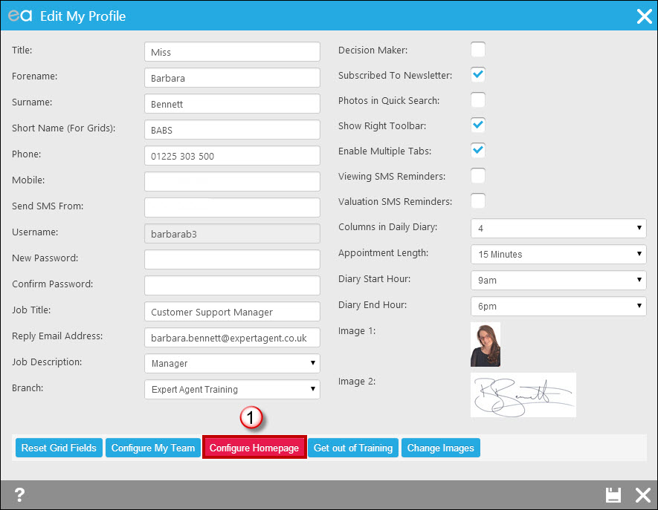Close dialog using bottom-right X icon
Viewport: 658px width, 510px height.
tap(643, 495)
